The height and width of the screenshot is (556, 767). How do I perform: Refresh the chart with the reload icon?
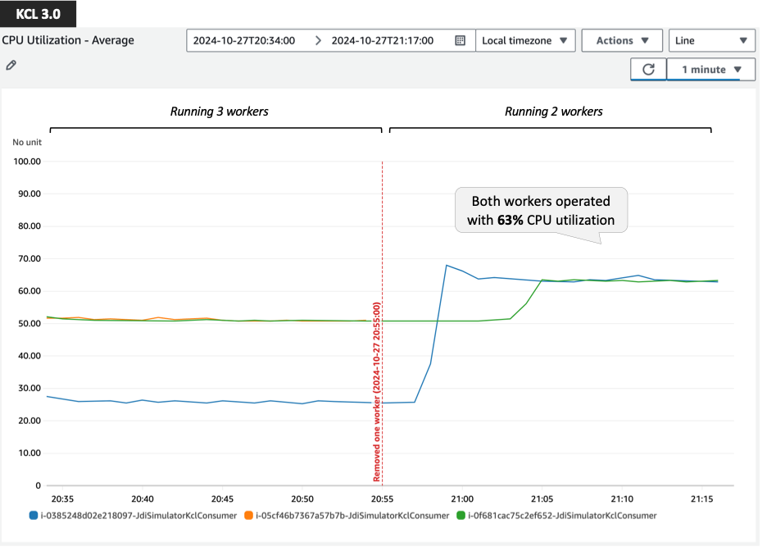[x=647, y=70]
